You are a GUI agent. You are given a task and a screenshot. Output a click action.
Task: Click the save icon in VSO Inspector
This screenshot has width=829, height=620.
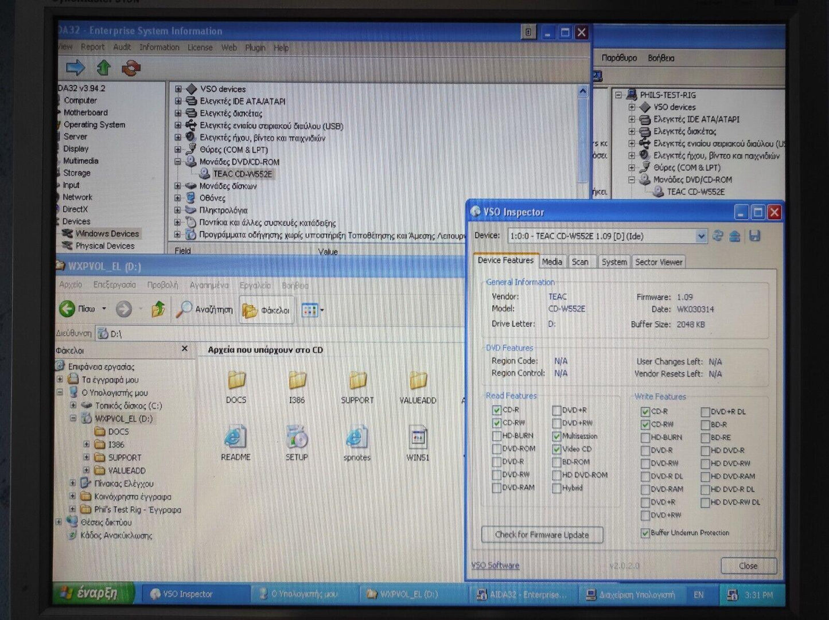point(754,236)
